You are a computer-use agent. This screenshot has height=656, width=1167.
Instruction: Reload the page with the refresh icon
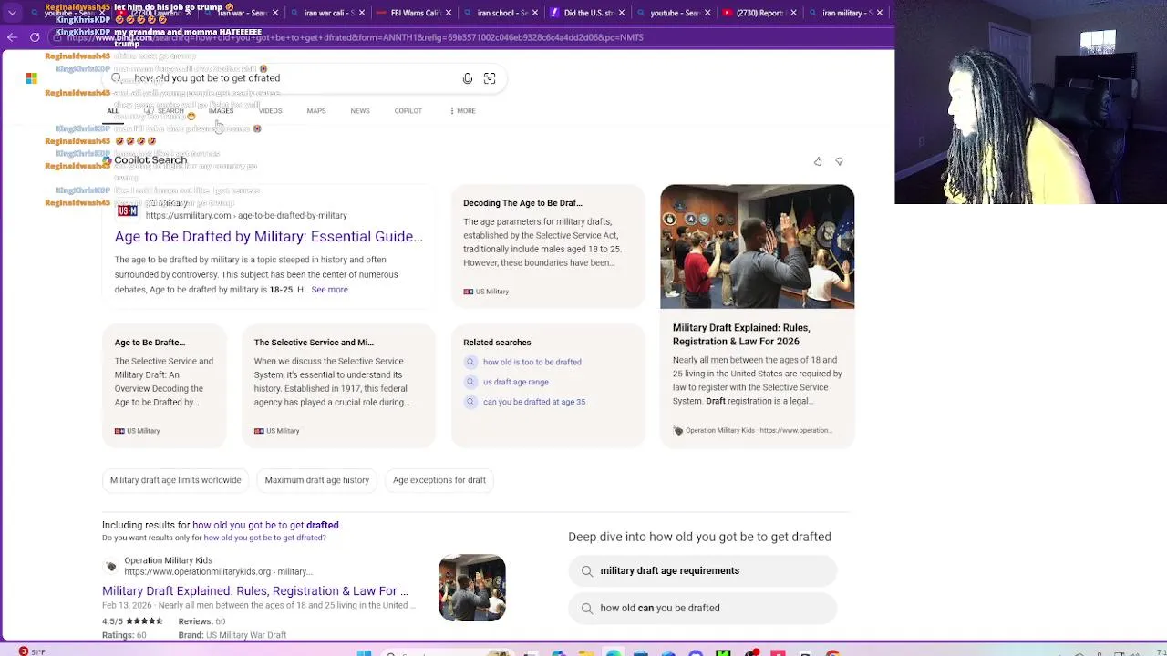pos(35,37)
